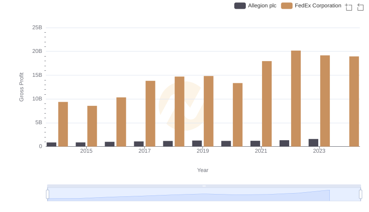The height and width of the screenshot is (212, 369).
Task: Click the Year axis title
Action: 202,170
